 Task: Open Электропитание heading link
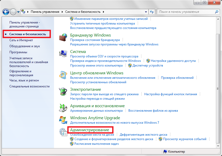[x=86, y=89]
